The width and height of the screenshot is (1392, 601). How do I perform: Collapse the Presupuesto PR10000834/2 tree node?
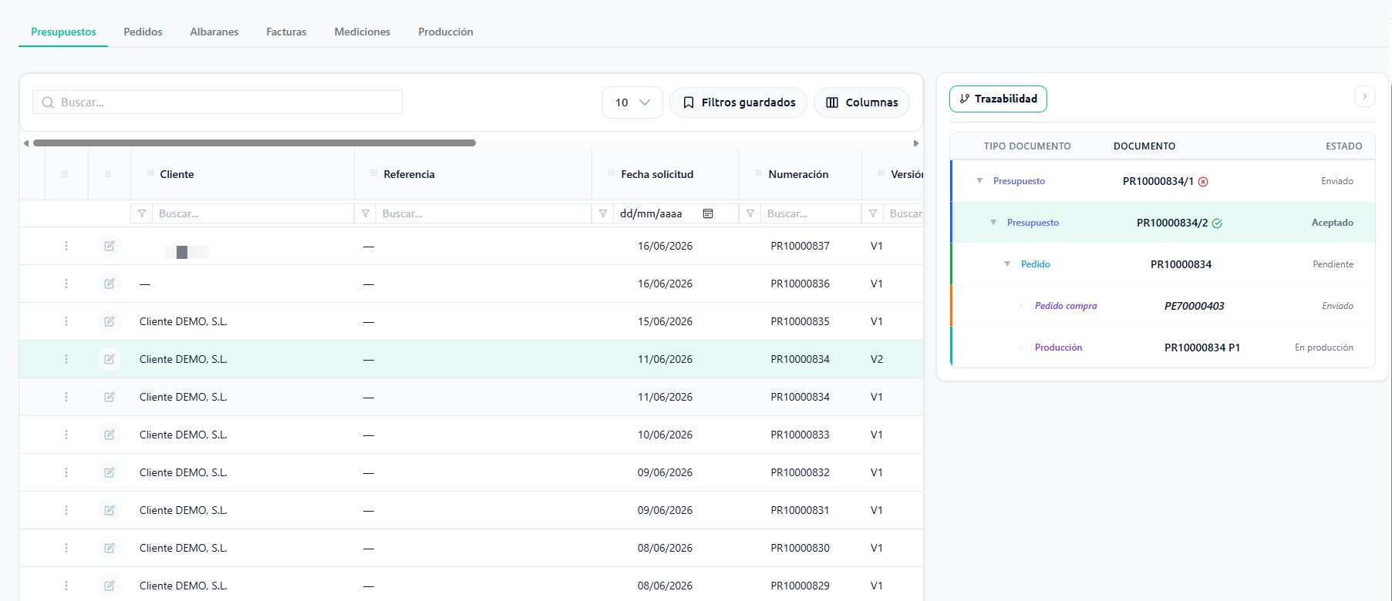click(x=993, y=223)
